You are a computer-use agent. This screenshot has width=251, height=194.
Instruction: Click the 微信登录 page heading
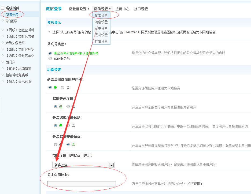click(x=54, y=9)
